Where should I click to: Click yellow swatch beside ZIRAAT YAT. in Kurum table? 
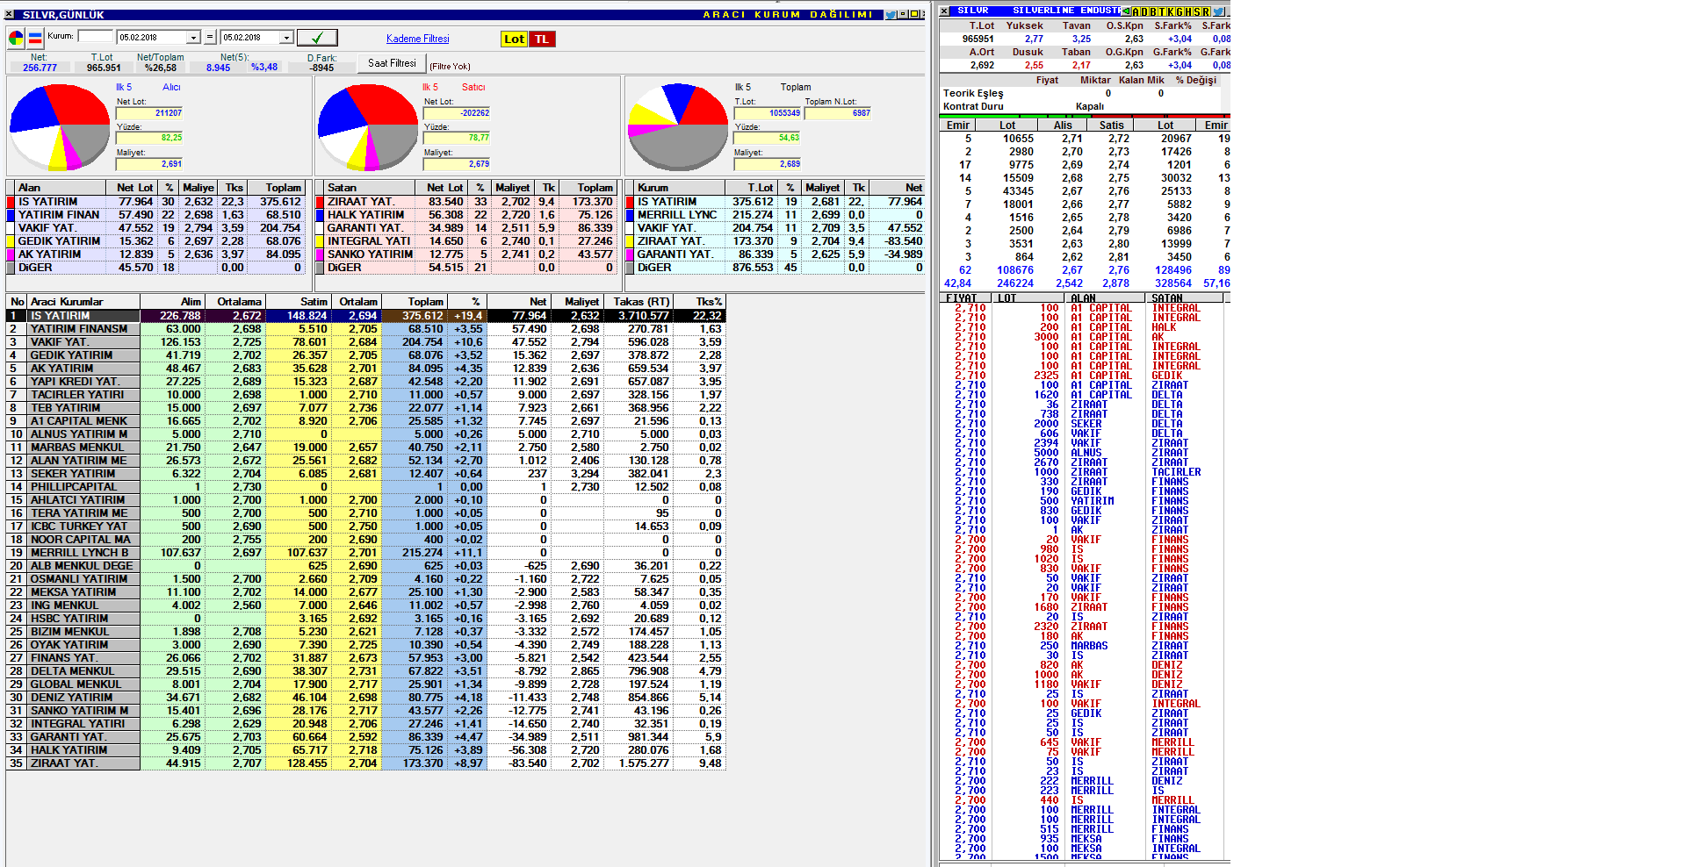pos(630,241)
